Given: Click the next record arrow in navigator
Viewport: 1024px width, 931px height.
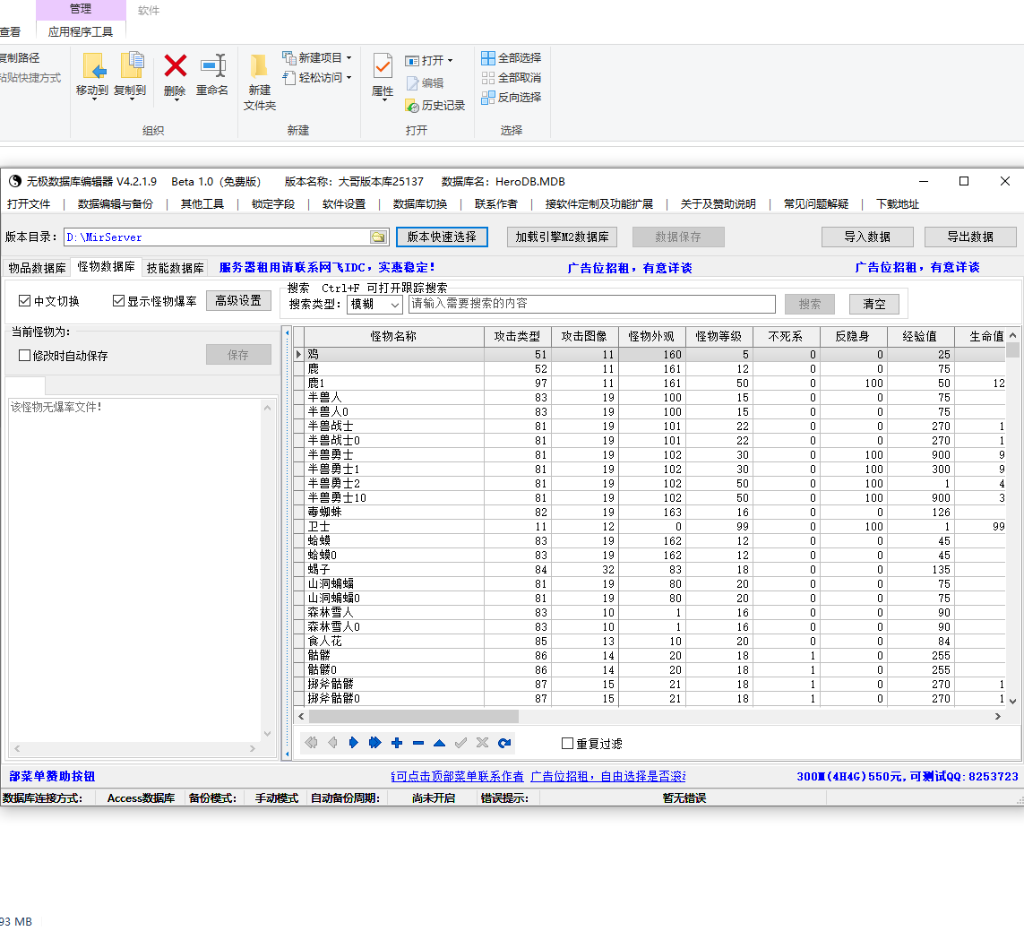Looking at the screenshot, I should (354, 743).
